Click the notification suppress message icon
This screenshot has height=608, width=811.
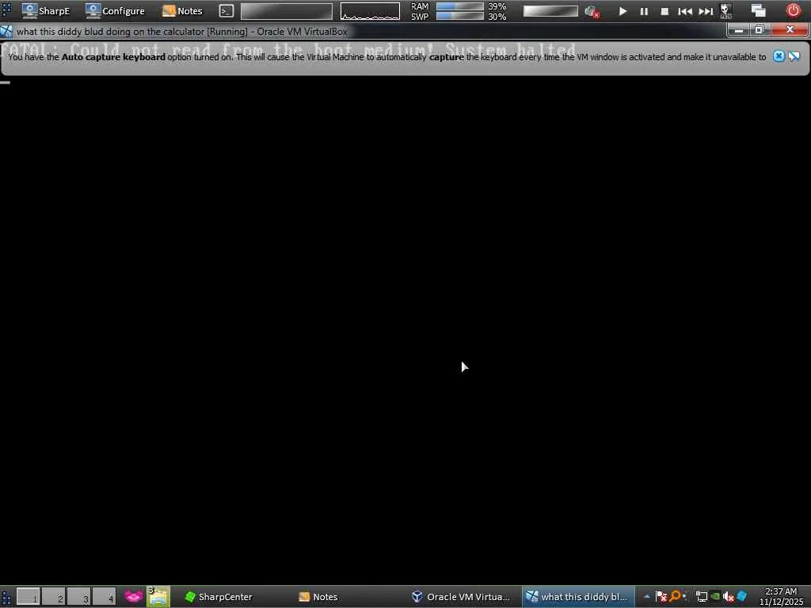pos(794,56)
